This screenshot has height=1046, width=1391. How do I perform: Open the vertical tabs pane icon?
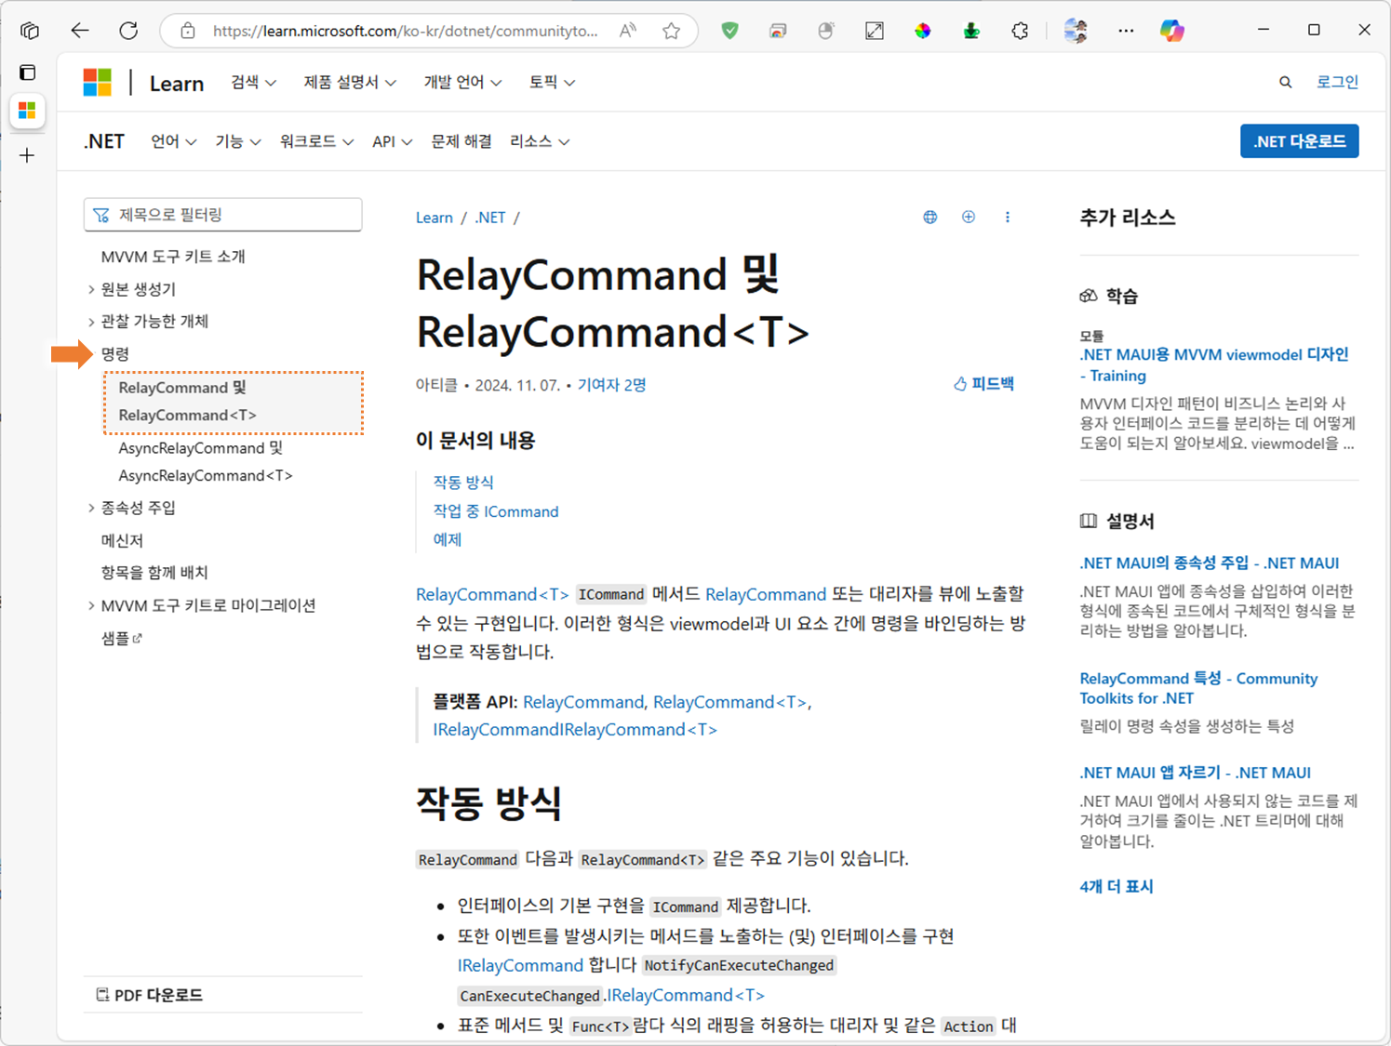(x=27, y=72)
